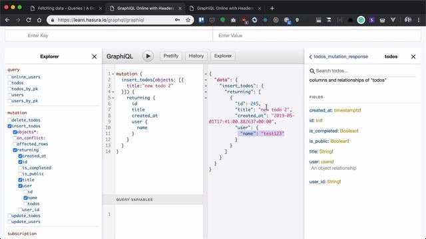Click the React devtools extension icon
The height and width of the screenshot is (239, 426).
point(265,20)
